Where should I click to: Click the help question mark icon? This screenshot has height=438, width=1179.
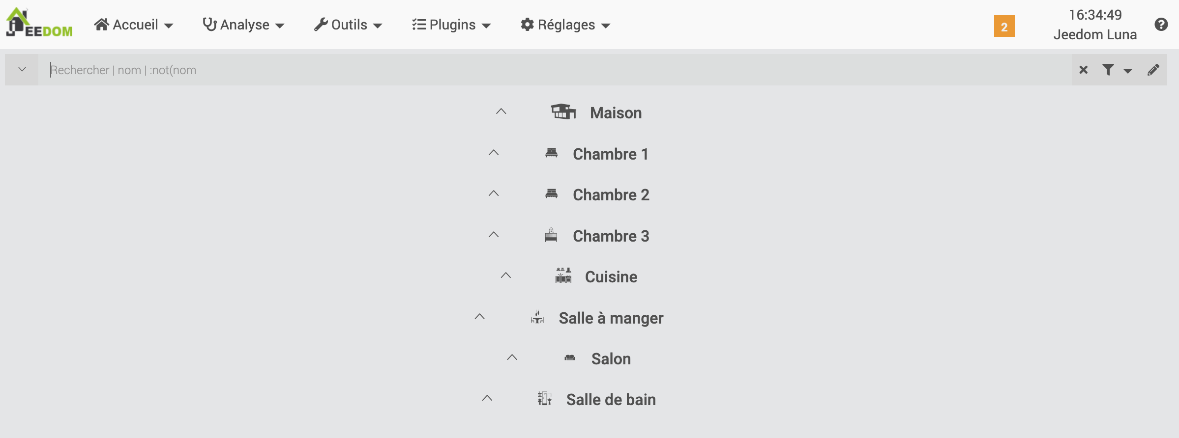[x=1161, y=25]
